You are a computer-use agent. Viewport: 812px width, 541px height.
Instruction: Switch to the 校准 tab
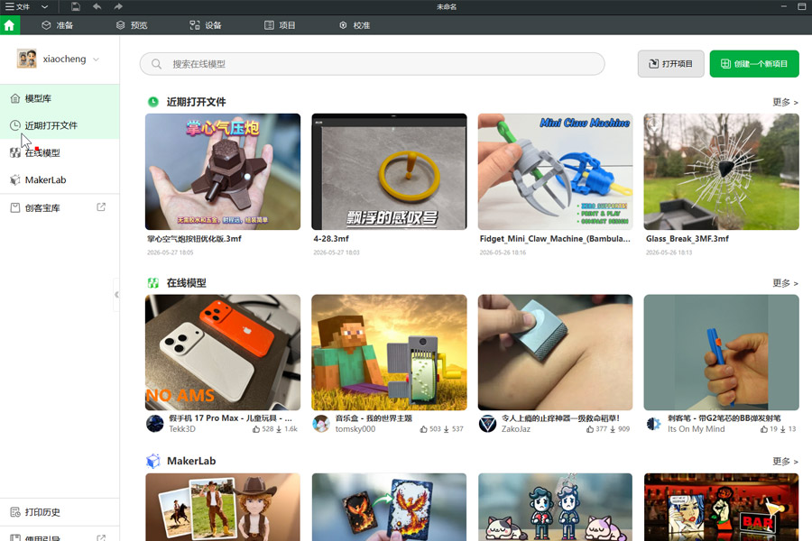tap(355, 25)
